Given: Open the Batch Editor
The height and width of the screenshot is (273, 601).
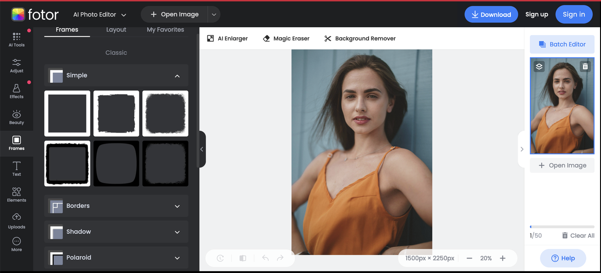Looking at the screenshot, I should (562, 44).
